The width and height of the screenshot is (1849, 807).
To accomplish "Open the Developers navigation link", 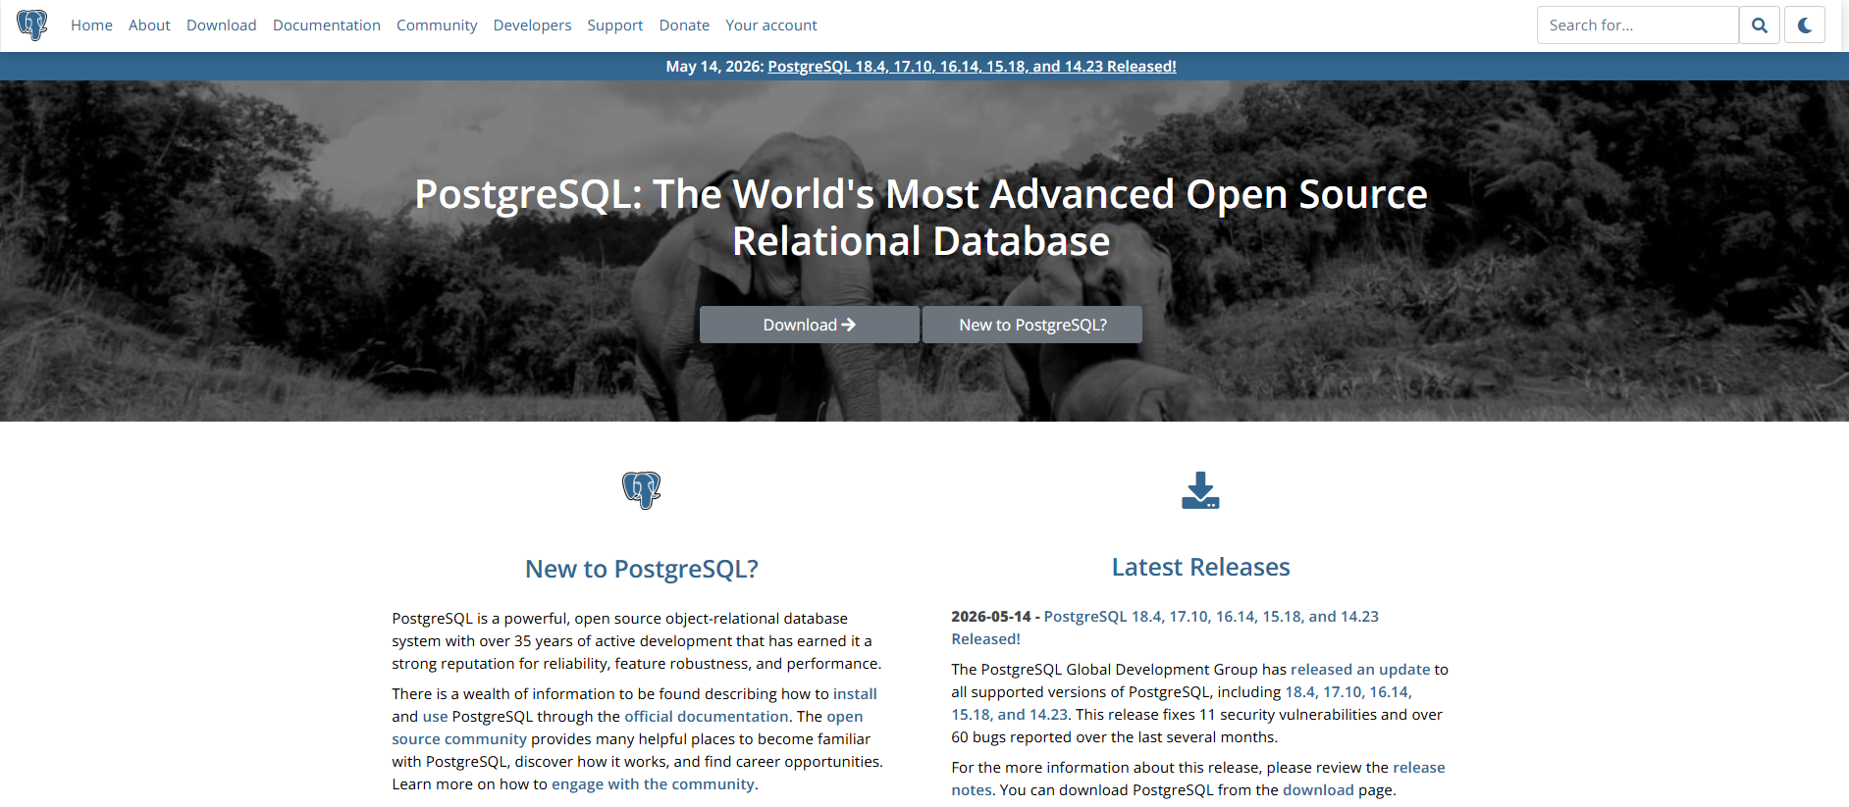I will point(532,25).
